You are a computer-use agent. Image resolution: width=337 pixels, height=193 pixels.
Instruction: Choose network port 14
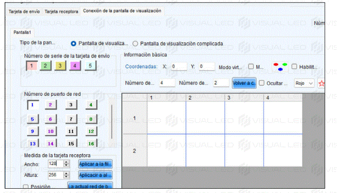click(51, 143)
